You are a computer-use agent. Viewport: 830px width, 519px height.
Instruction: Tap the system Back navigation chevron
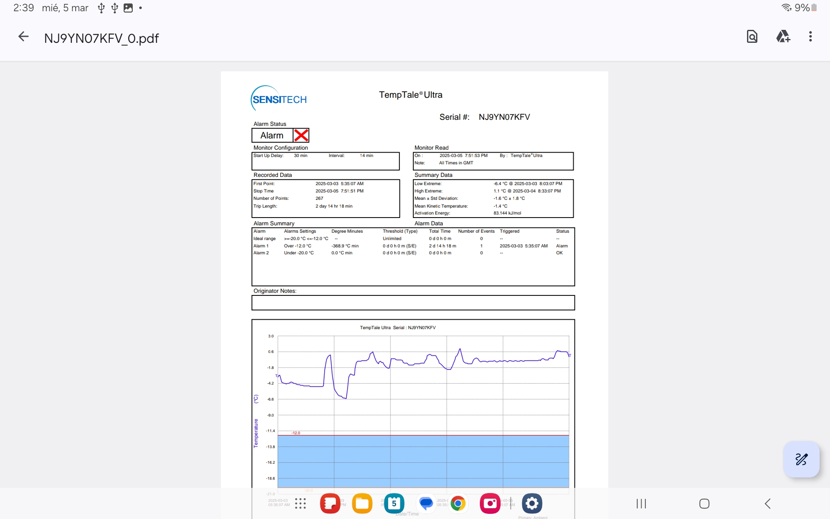(x=768, y=503)
